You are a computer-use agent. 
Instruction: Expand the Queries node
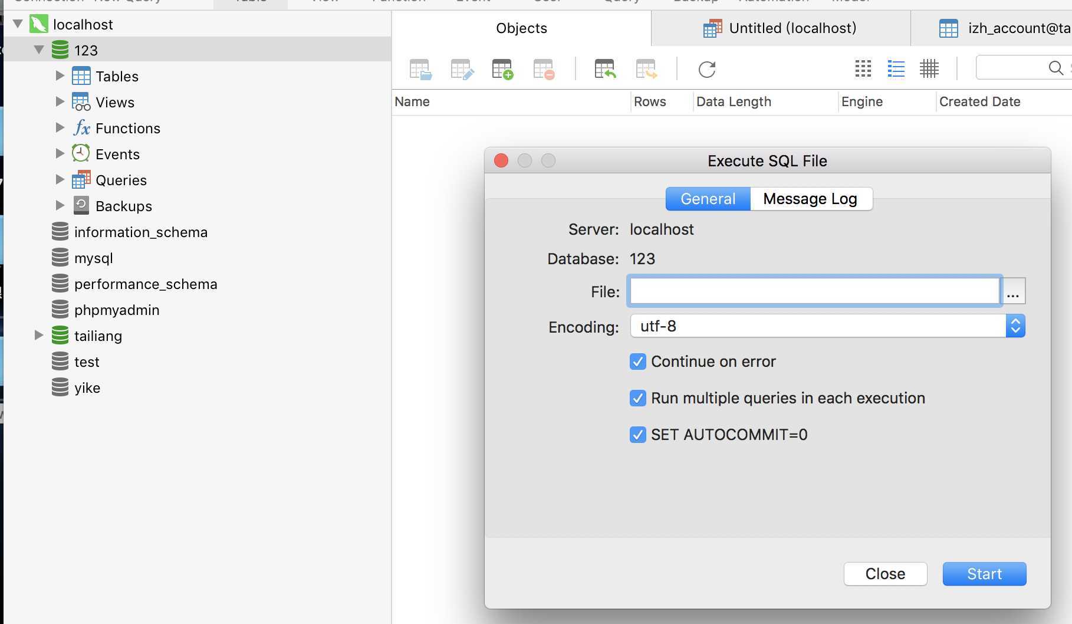tap(60, 179)
